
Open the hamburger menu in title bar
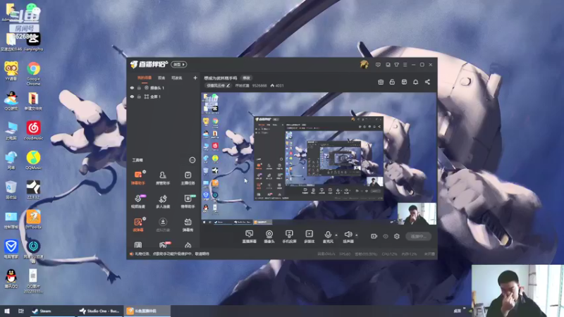pyautogui.click(x=405, y=65)
